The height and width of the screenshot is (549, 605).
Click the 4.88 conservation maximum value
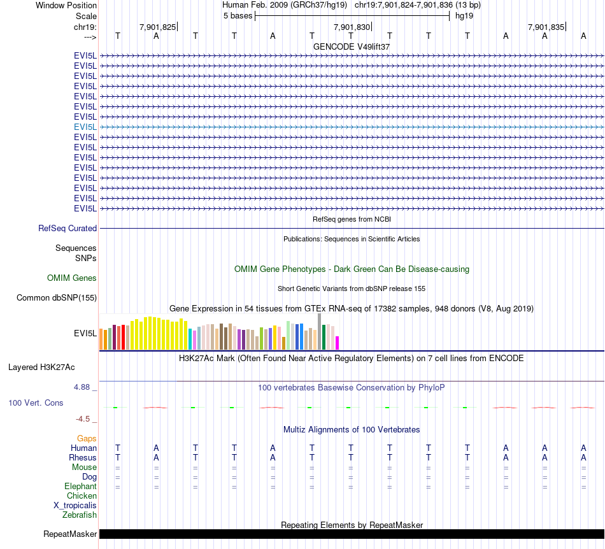[x=82, y=387]
